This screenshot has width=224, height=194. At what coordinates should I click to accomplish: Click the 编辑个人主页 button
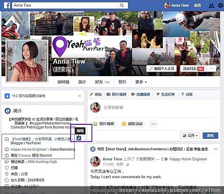161,69
